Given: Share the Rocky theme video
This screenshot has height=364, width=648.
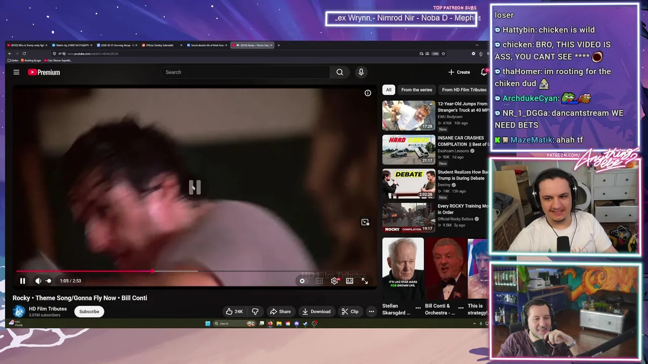Looking at the screenshot, I should pos(280,312).
